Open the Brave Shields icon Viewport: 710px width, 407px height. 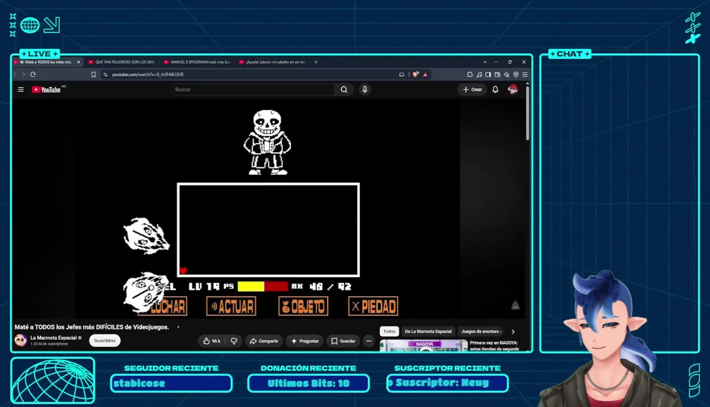pyautogui.click(x=416, y=75)
